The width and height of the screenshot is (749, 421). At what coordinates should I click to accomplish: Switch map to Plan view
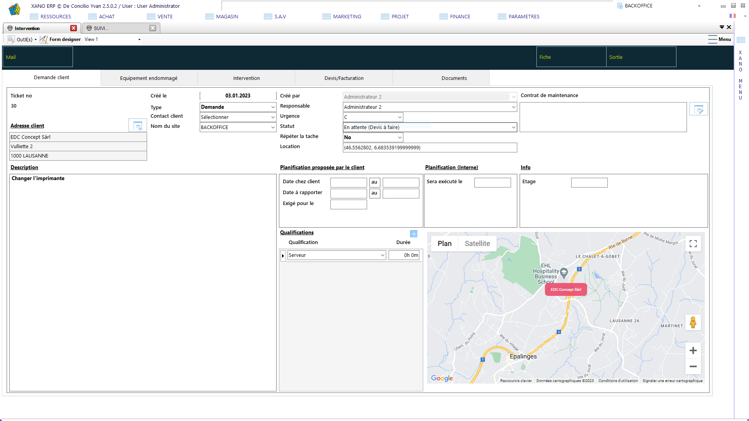(x=444, y=244)
